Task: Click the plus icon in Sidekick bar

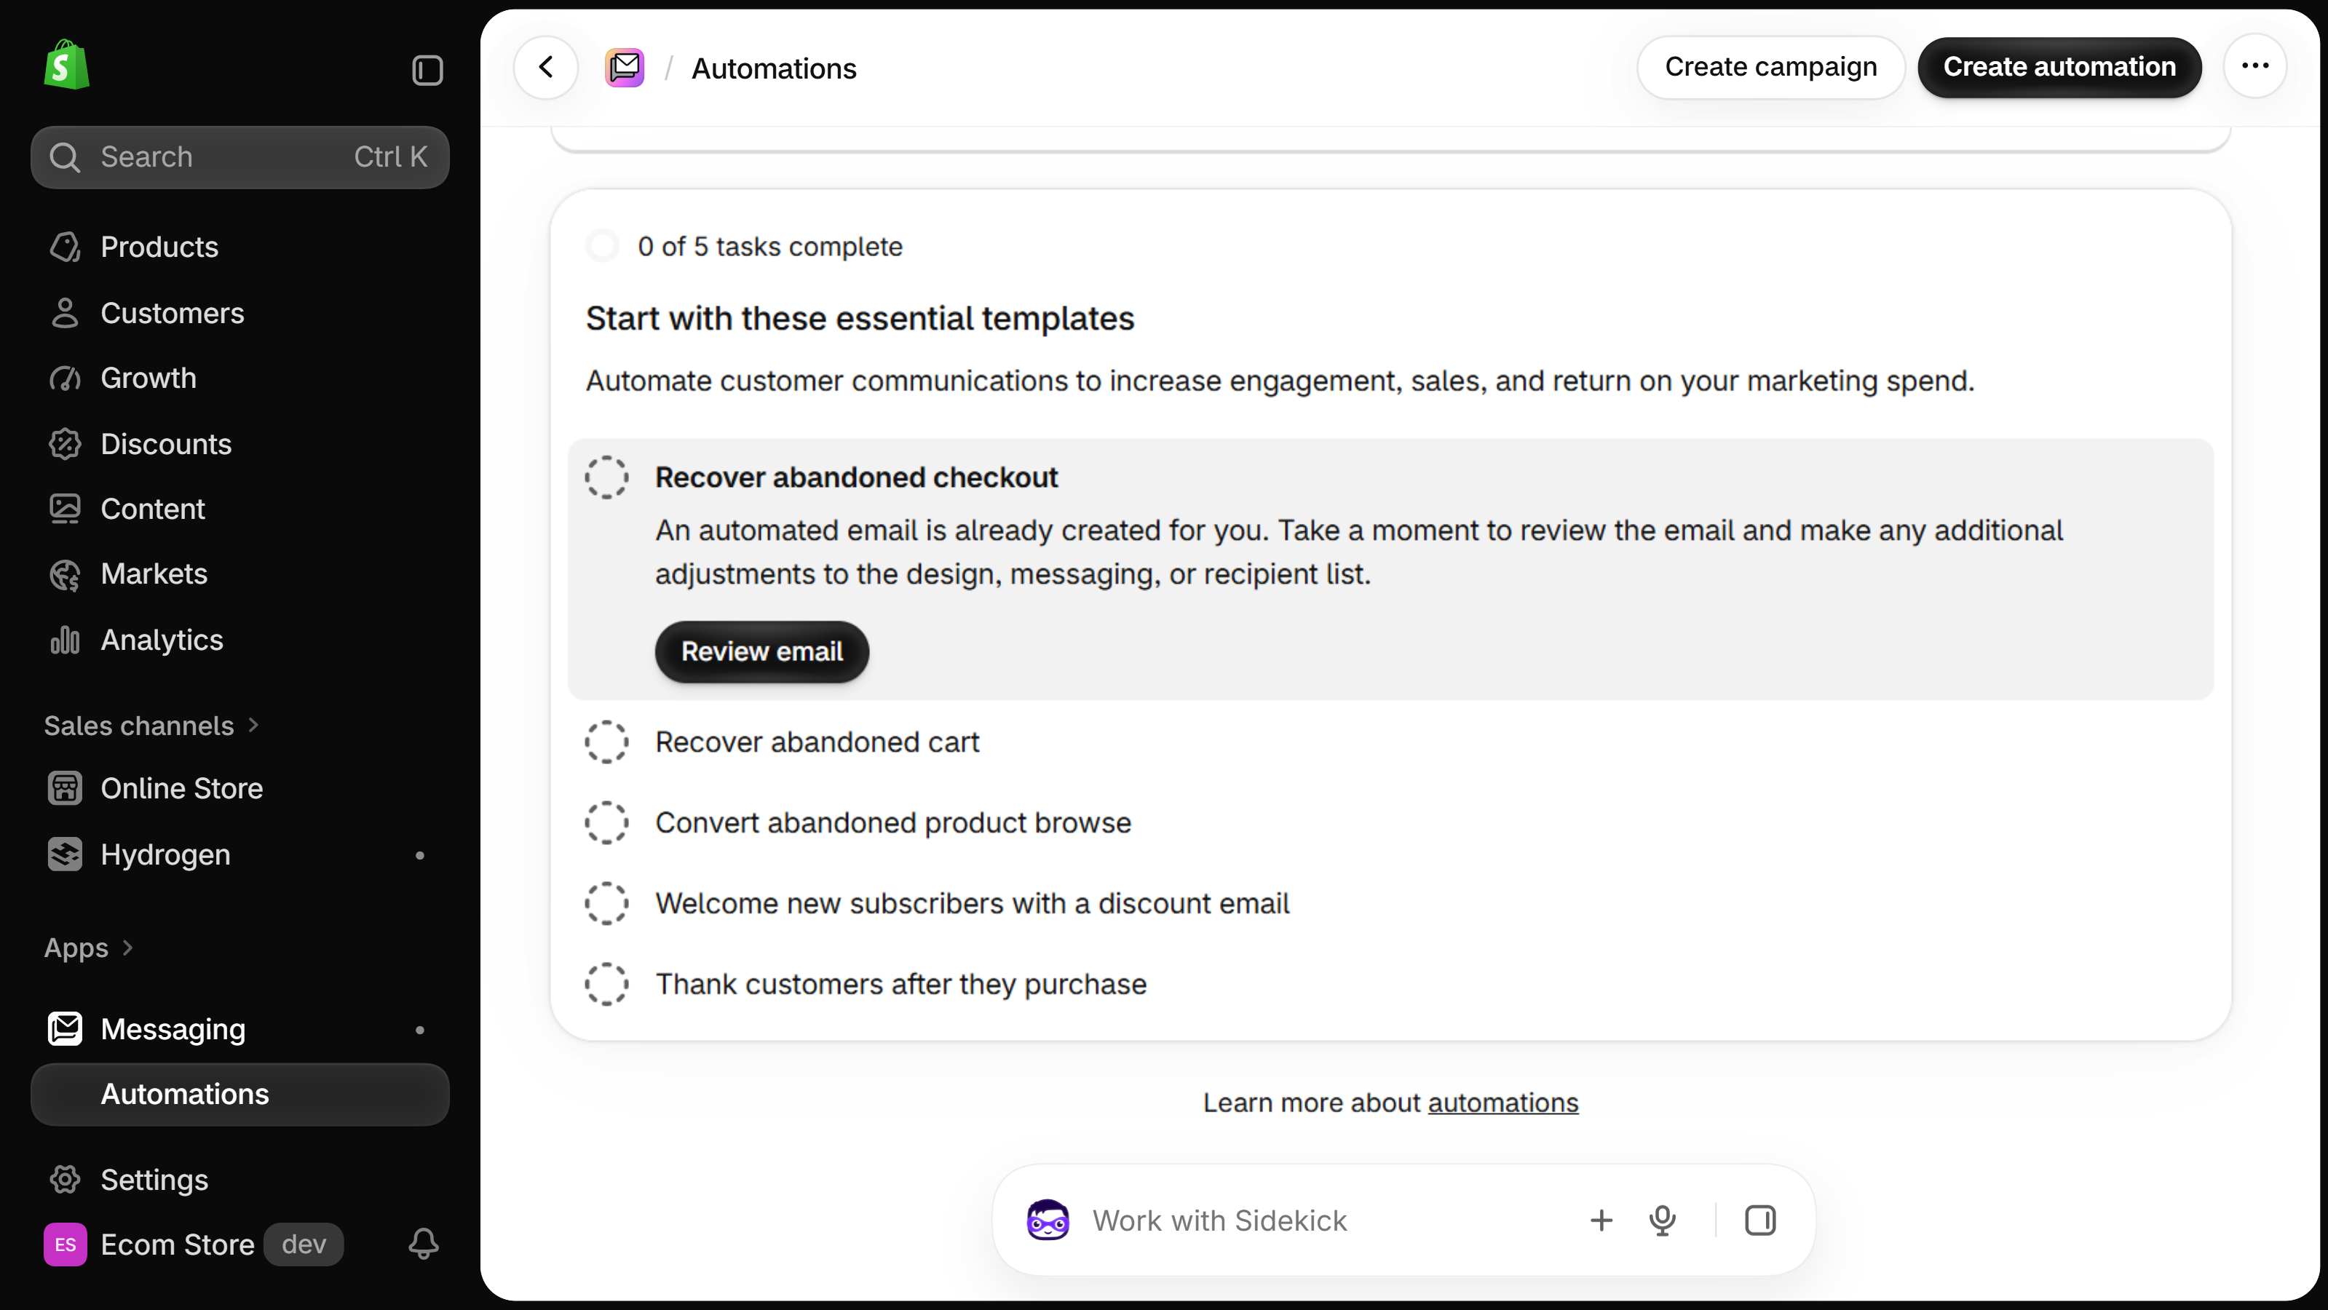Action: [x=1601, y=1220]
